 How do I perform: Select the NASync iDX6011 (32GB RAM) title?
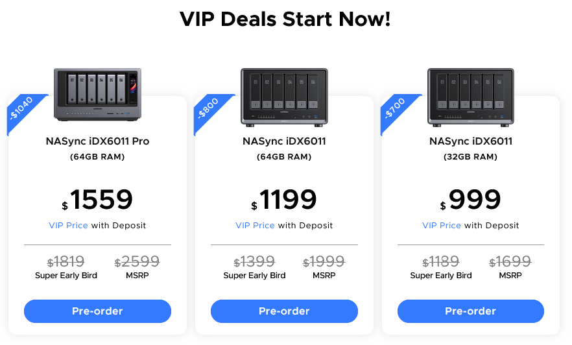pos(471,141)
